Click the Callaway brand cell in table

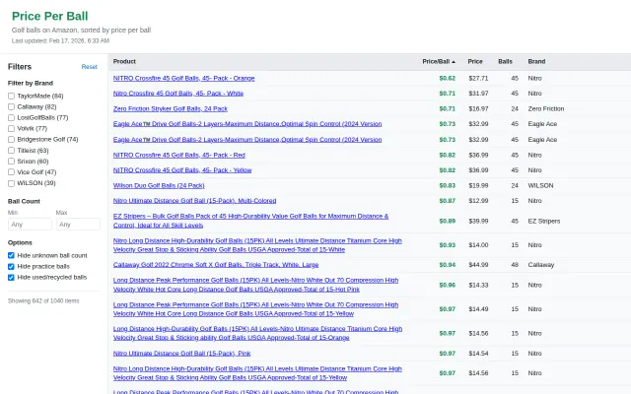(x=541, y=265)
